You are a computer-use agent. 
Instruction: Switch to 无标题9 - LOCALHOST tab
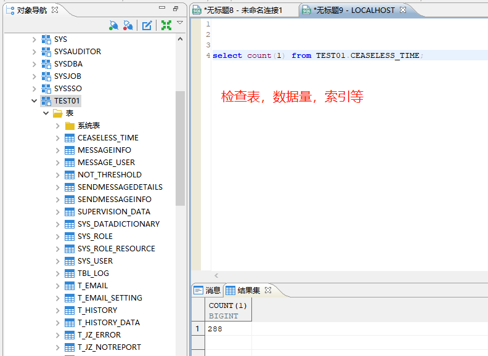[354, 10]
